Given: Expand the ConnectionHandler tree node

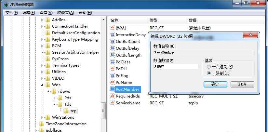Looking at the screenshot, I should click(x=42, y=26).
